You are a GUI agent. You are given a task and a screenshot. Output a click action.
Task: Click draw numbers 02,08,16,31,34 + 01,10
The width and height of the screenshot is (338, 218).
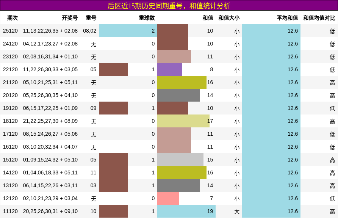50,57
